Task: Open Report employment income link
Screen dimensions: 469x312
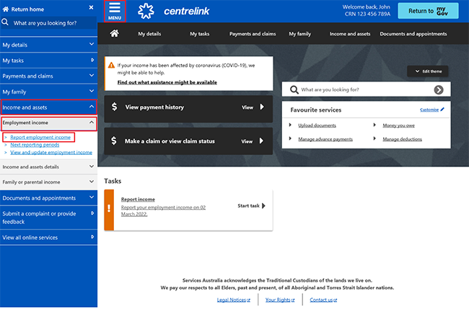Action: (x=40, y=137)
